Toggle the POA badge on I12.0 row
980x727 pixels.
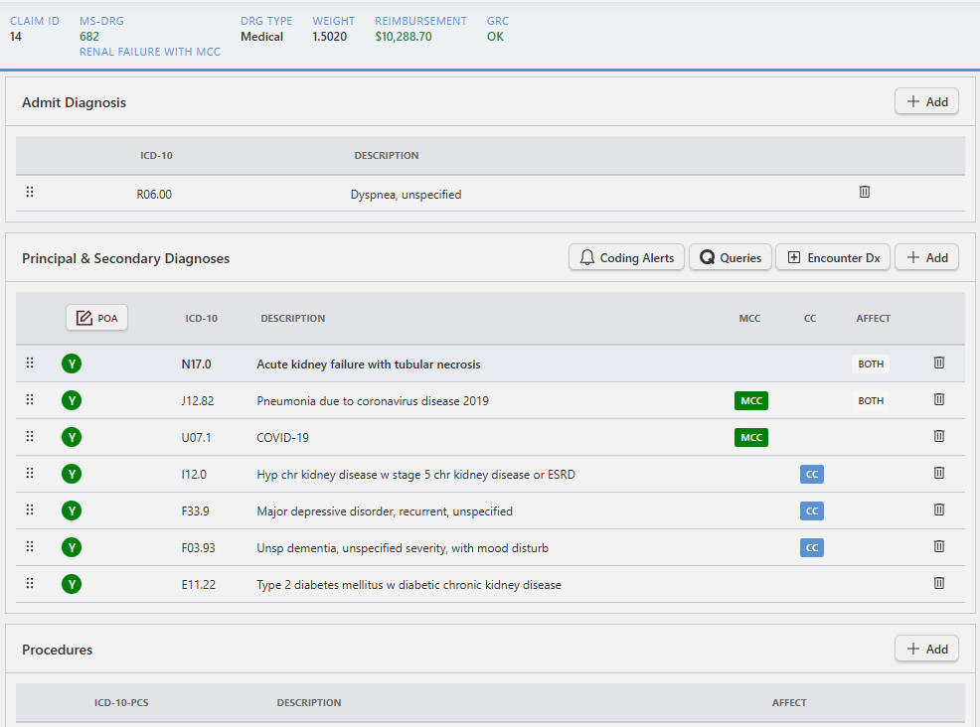tap(71, 474)
